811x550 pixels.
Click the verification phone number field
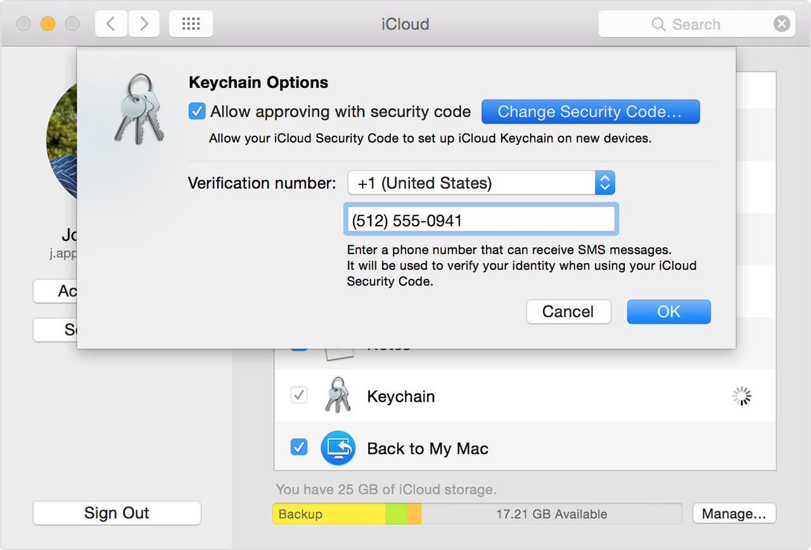click(480, 221)
